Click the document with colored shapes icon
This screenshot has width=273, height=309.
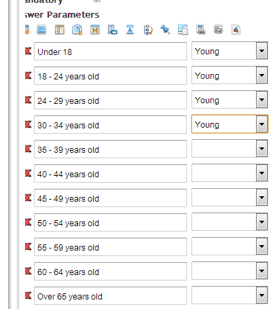coord(236,30)
